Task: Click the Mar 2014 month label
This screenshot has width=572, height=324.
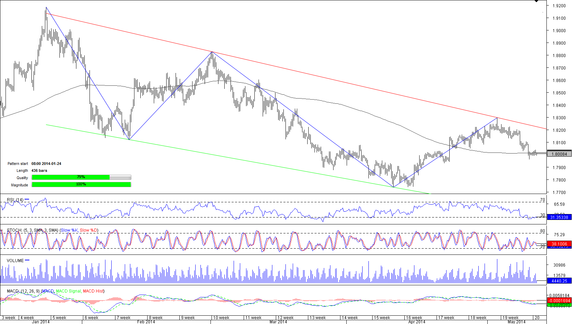Action: click(x=278, y=322)
